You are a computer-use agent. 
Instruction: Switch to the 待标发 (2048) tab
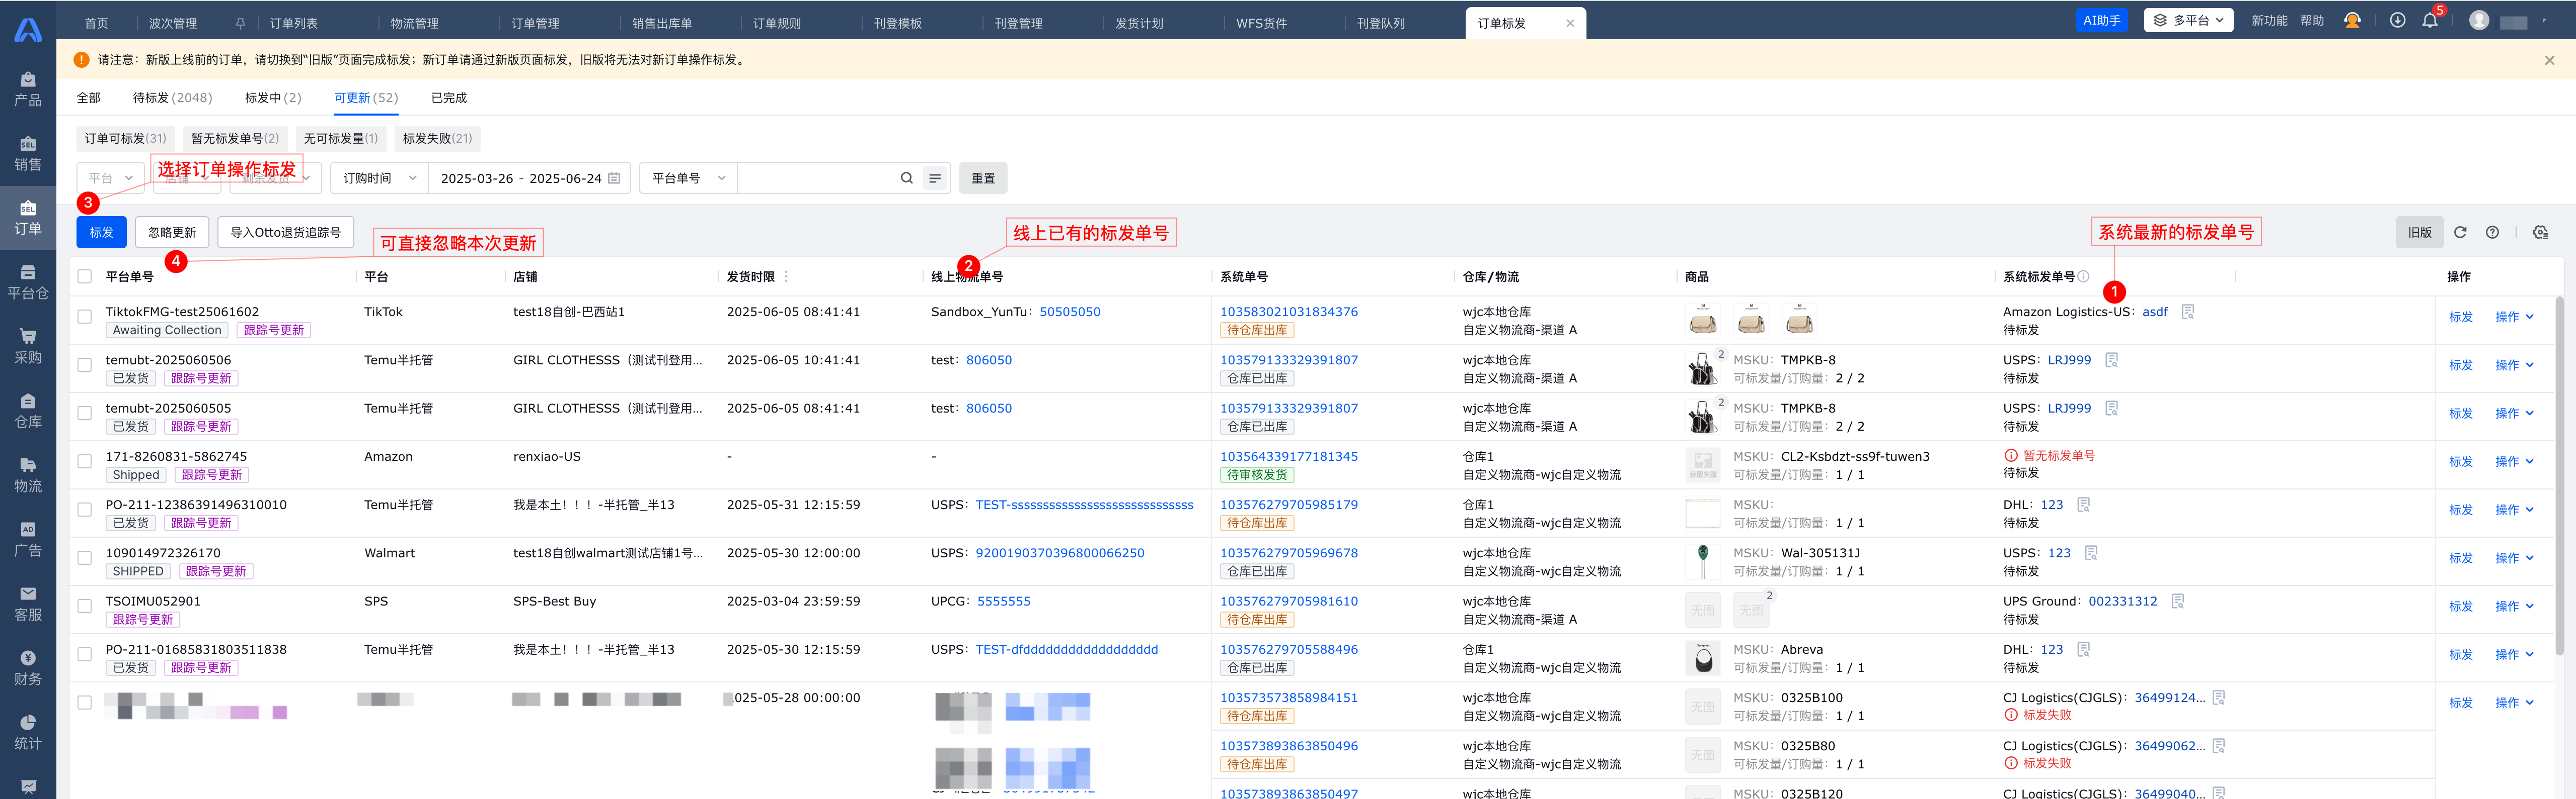(172, 98)
